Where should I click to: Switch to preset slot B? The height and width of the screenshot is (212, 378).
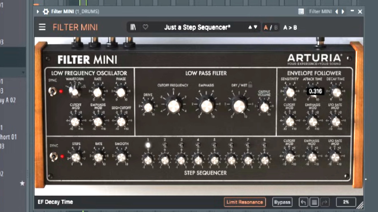coord(276,28)
